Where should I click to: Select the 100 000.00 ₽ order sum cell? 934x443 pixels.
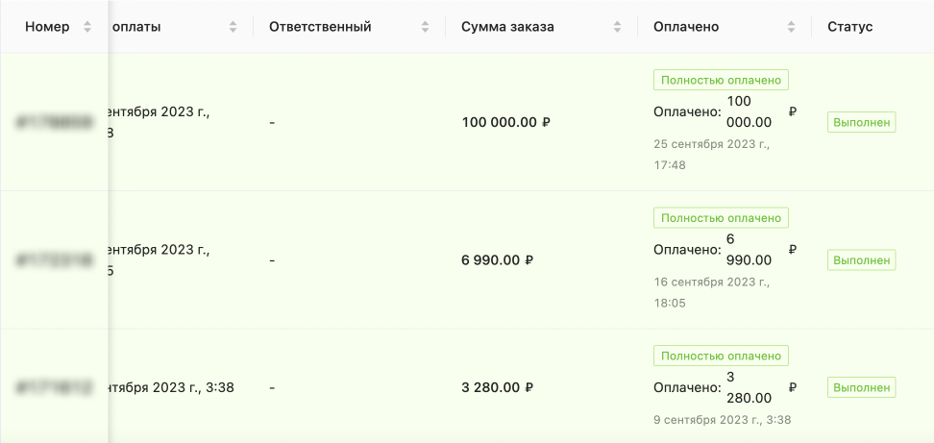[x=505, y=122]
